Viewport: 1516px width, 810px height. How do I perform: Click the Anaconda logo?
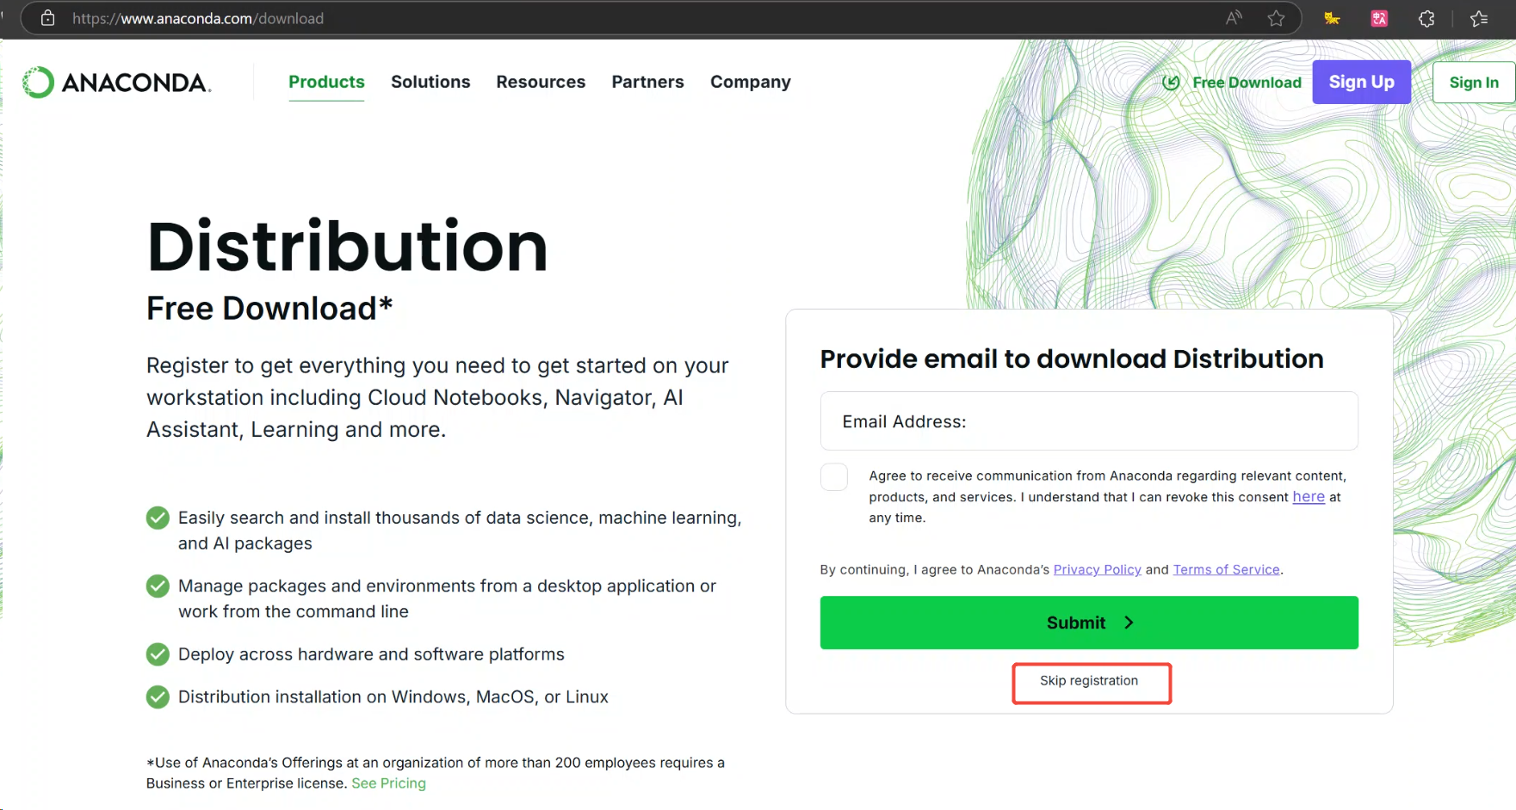tap(116, 83)
